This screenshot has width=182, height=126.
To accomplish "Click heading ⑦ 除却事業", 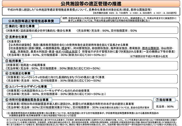I will (164, 100).
